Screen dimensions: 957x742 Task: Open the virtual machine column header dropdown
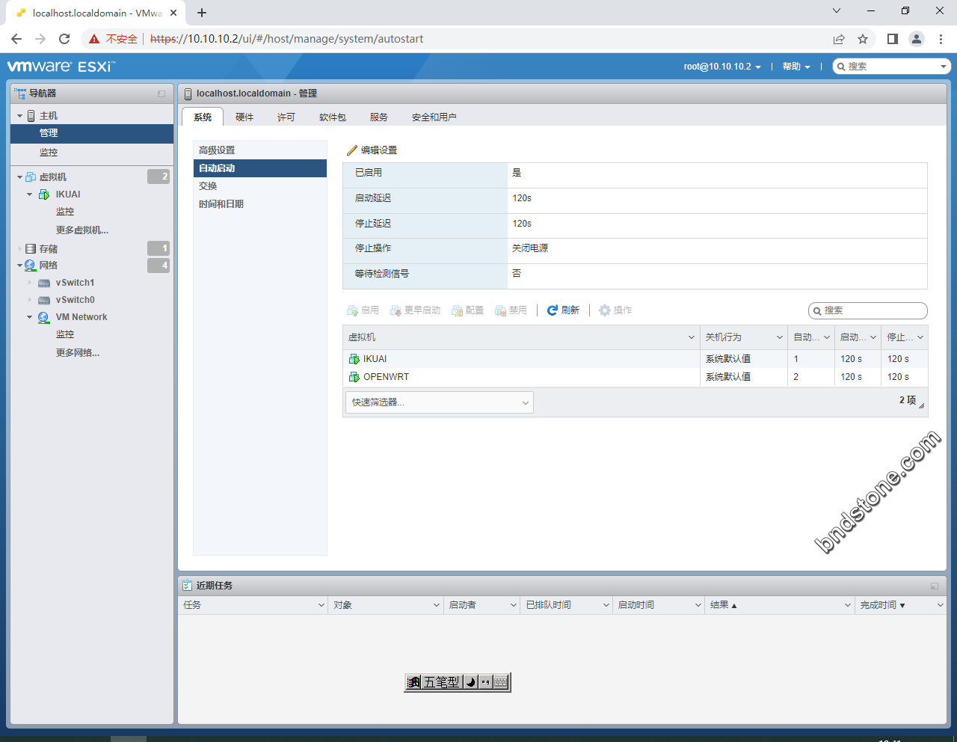point(692,337)
